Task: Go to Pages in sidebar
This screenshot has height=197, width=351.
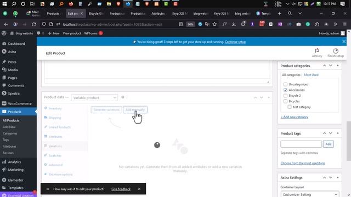Action: (x=13, y=78)
